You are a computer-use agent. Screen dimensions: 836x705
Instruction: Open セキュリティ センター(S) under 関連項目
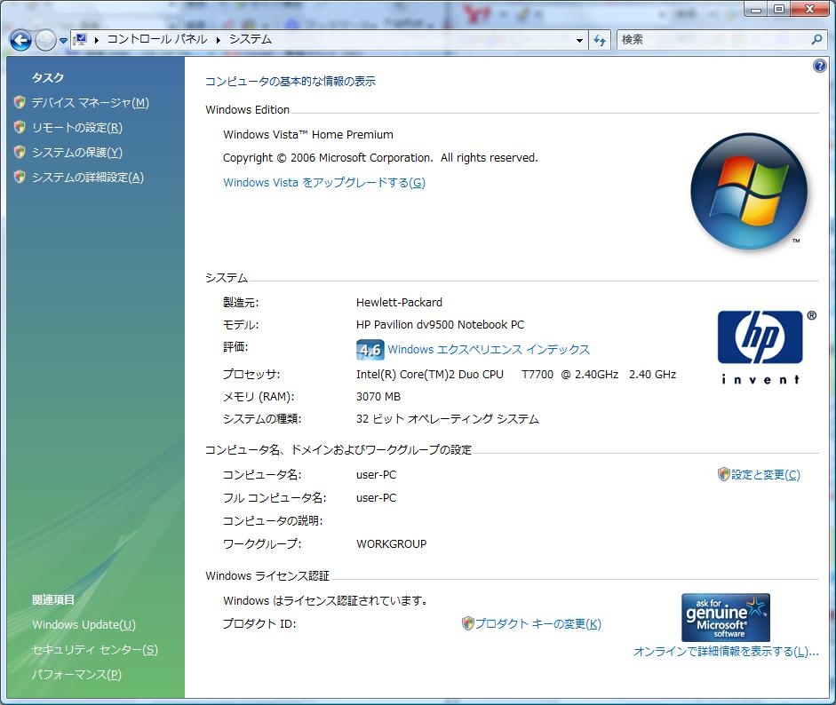[x=95, y=650]
